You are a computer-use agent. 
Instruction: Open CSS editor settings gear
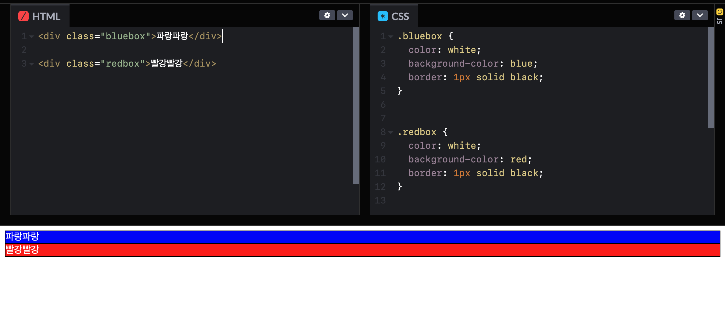(682, 15)
